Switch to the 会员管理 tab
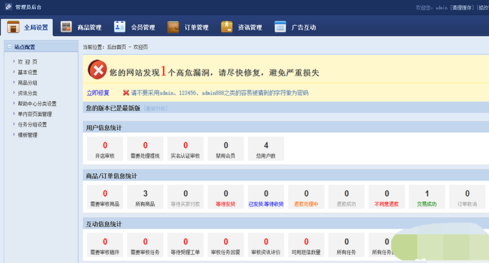Image resolution: width=489 pixels, height=263 pixels. pyautogui.click(x=134, y=27)
